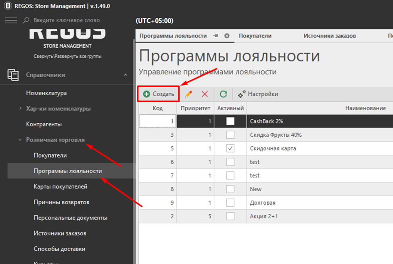Image resolution: width=393 pixels, height=264 pixels.
Task: Enable Активный checkbox for CashBack 2%
Action: [230, 121]
